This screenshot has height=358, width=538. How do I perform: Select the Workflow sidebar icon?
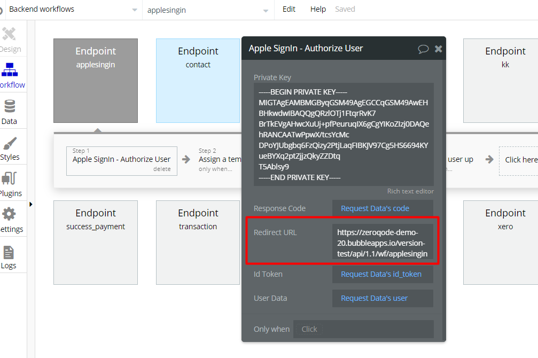pyautogui.click(x=10, y=69)
